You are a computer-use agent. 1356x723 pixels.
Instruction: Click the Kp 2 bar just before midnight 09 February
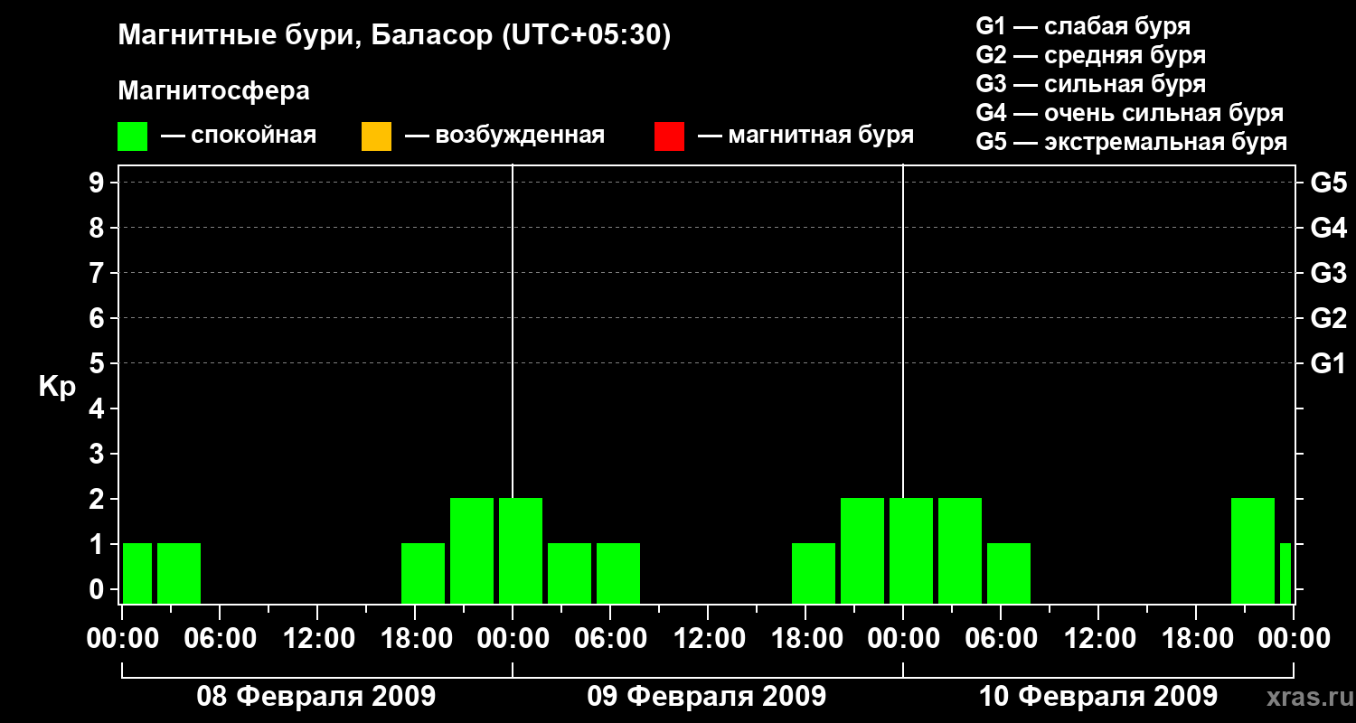[x=472, y=550]
